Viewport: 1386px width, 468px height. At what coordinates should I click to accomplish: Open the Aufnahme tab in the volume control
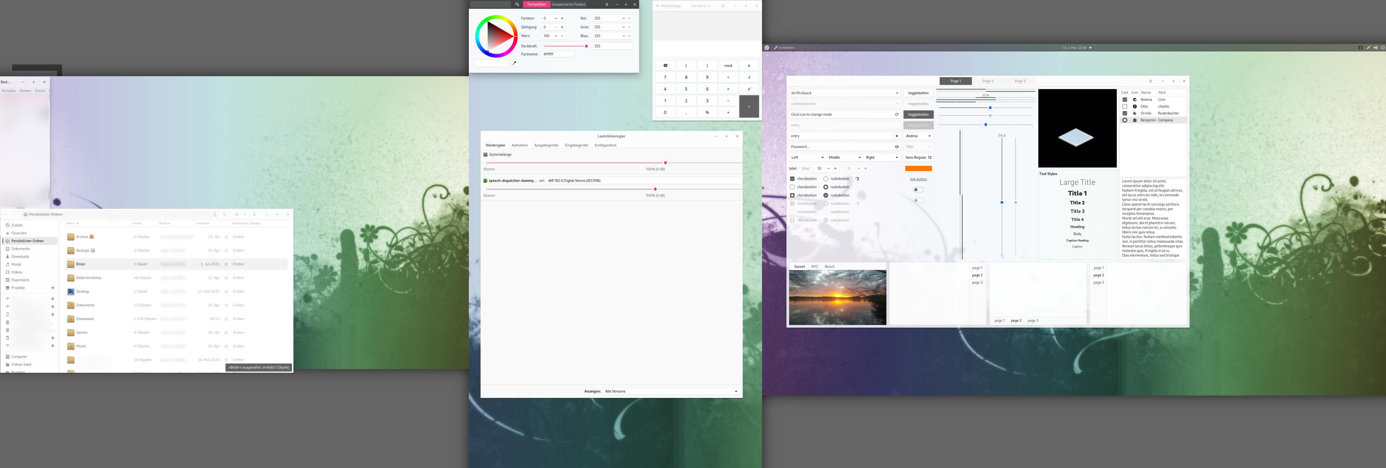point(520,145)
